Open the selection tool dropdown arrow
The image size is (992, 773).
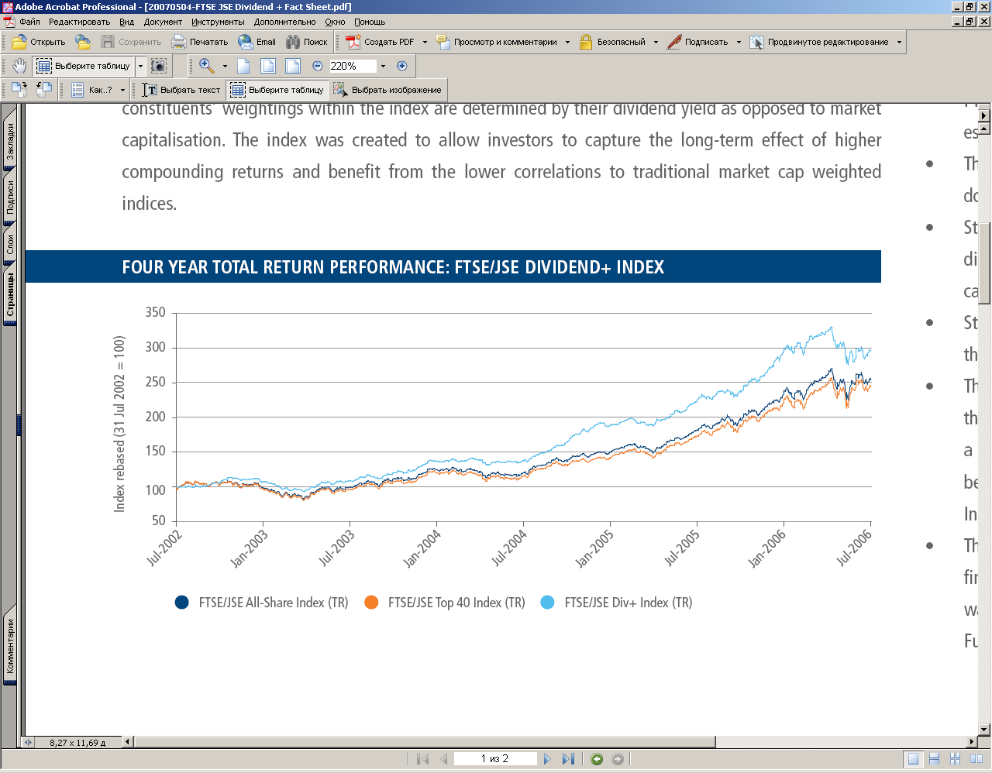tap(140, 66)
